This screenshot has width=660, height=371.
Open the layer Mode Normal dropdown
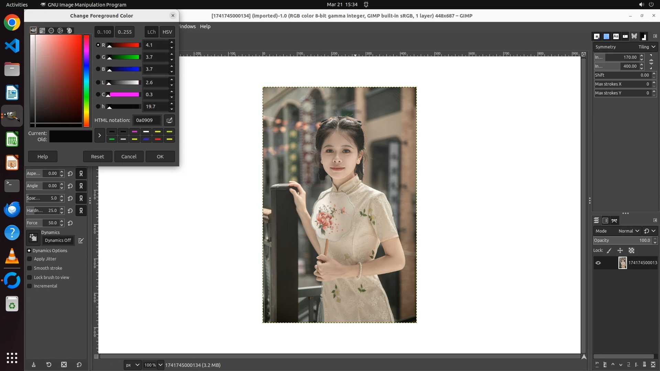(x=628, y=231)
